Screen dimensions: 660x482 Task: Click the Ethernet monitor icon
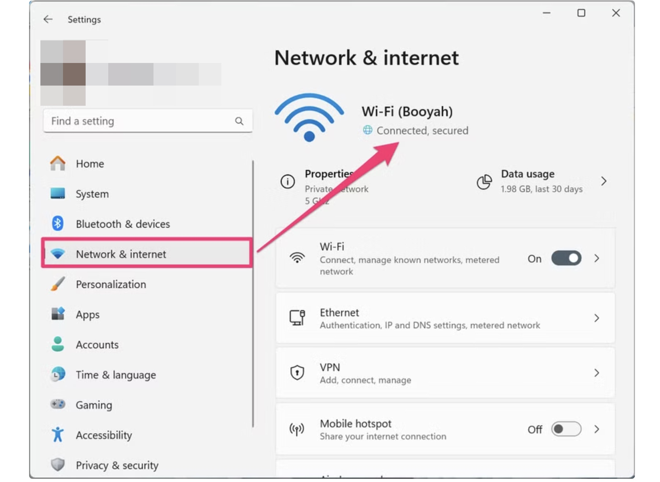point(297,318)
